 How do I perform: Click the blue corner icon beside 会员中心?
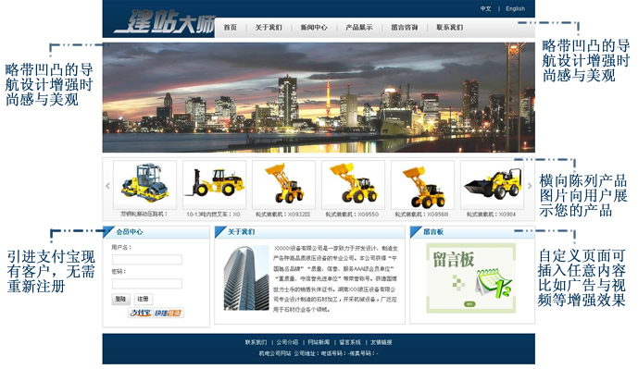pos(108,231)
